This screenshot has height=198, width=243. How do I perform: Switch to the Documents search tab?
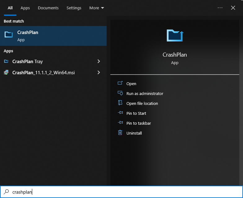click(48, 8)
